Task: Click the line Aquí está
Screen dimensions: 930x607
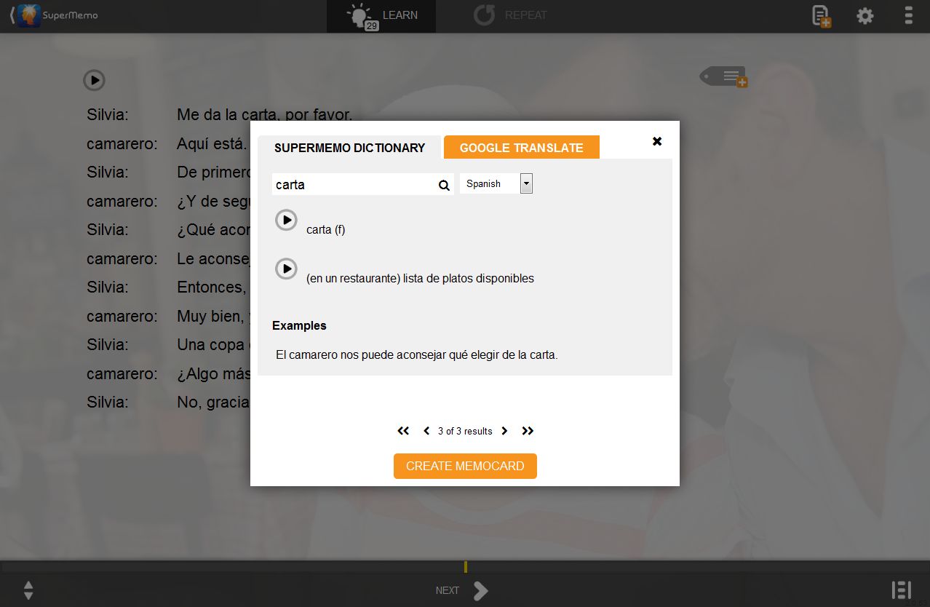Action: pos(212,143)
